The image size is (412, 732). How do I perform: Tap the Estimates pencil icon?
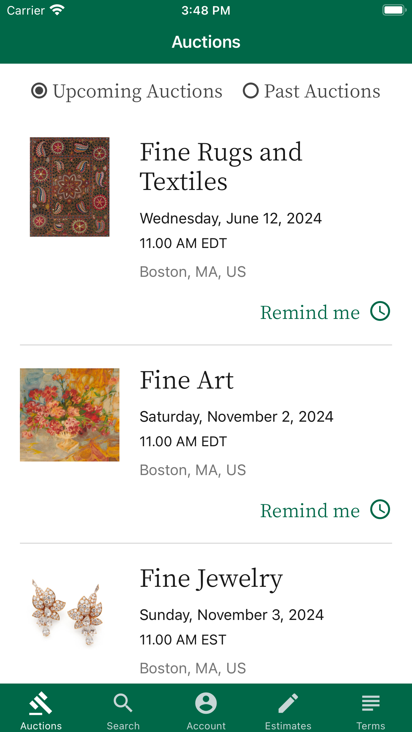pyautogui.click(x=288, y=703)
